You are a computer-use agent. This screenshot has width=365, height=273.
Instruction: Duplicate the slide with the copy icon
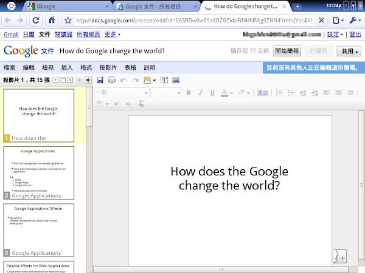pos(63,80)
